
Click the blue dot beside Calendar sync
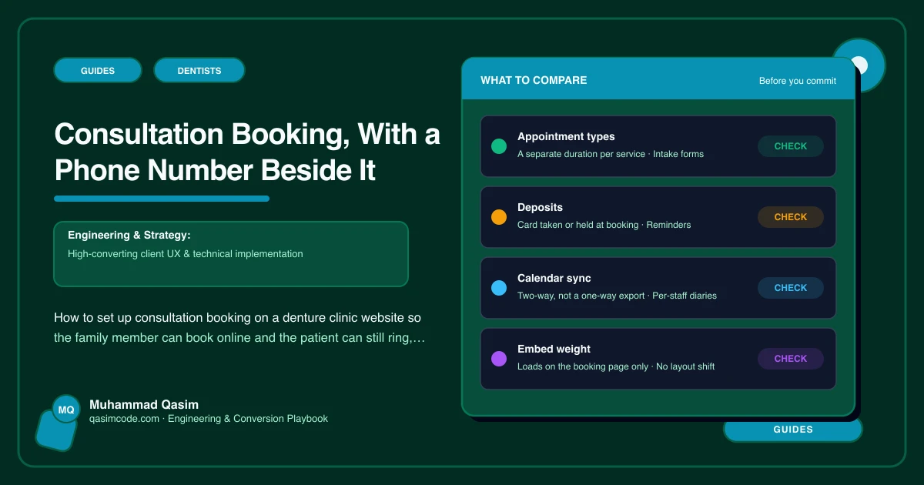(x=499, y=288)
